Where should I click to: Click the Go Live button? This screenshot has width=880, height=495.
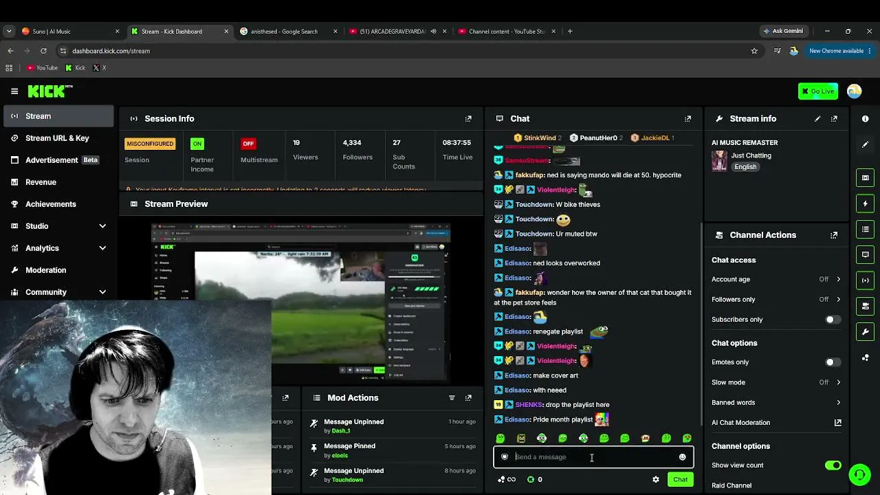pyautogui.click(x=818, y=91)
